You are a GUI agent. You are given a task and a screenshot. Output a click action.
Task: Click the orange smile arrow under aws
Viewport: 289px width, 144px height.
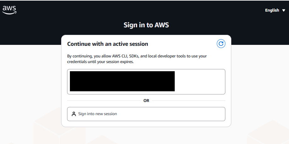pos(9,13)
